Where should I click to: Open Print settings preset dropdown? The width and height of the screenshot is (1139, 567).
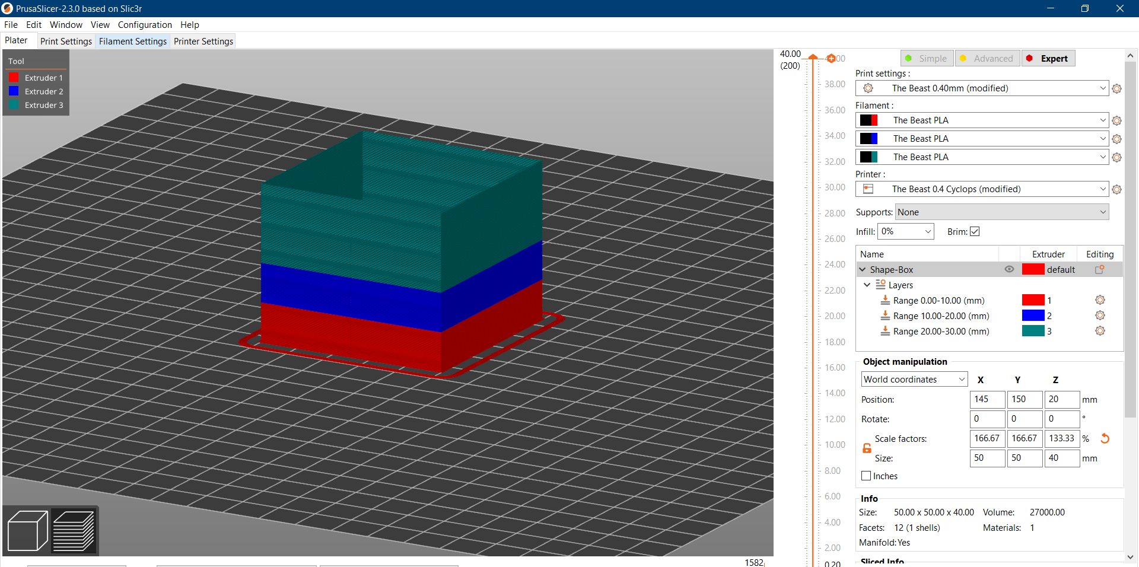click(982, 88)
